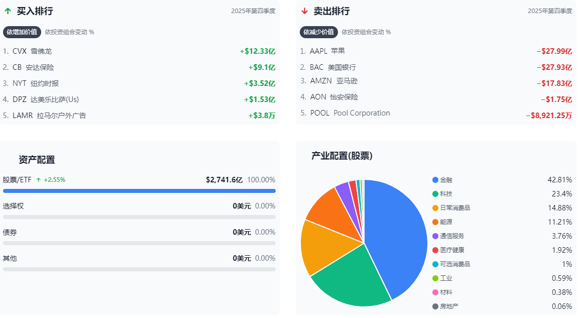Viewport: 579px width, 318px height.
Task: Click the blue 股票/ETF progress bar
Action: pyautogui.click(x=139, y=191)
